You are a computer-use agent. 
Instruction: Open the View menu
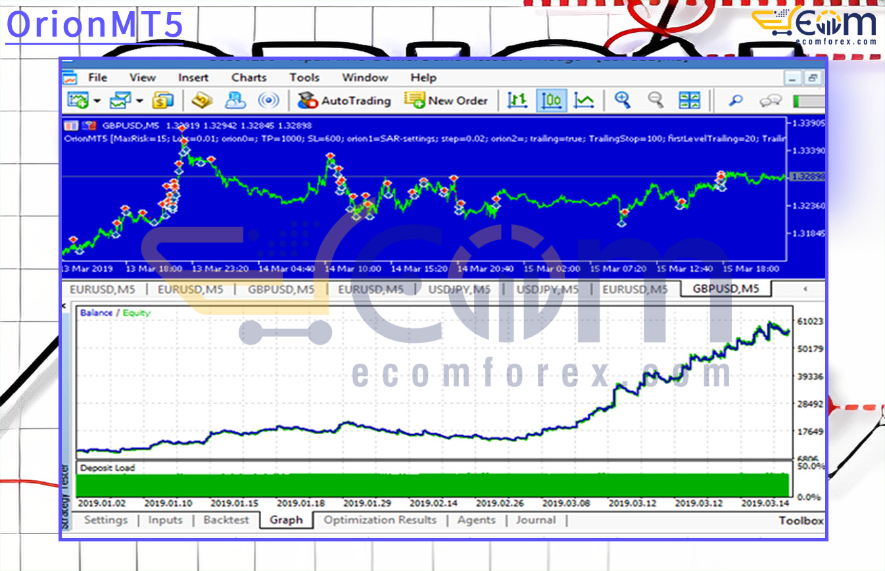pyautogui.click(x=142, y=78)
